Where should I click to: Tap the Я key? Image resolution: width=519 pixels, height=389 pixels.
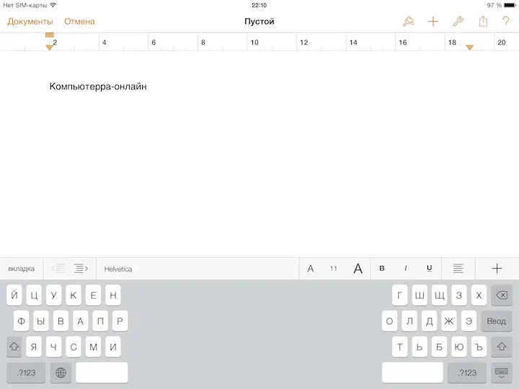coord(34,346)
